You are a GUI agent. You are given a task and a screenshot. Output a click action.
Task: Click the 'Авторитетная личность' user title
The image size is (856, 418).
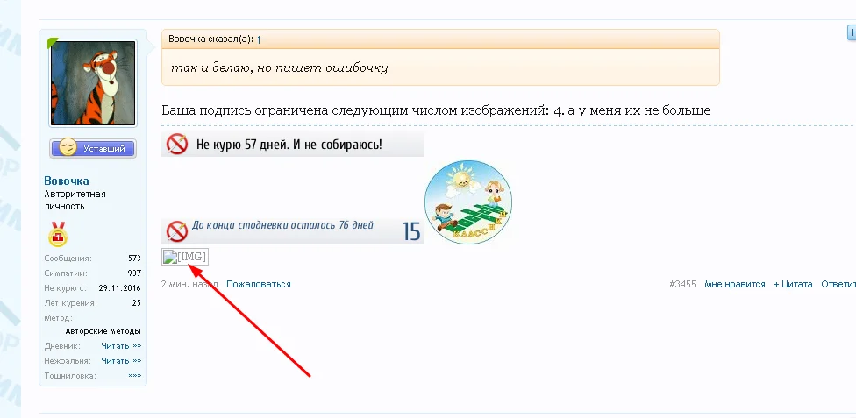point(75,201)
